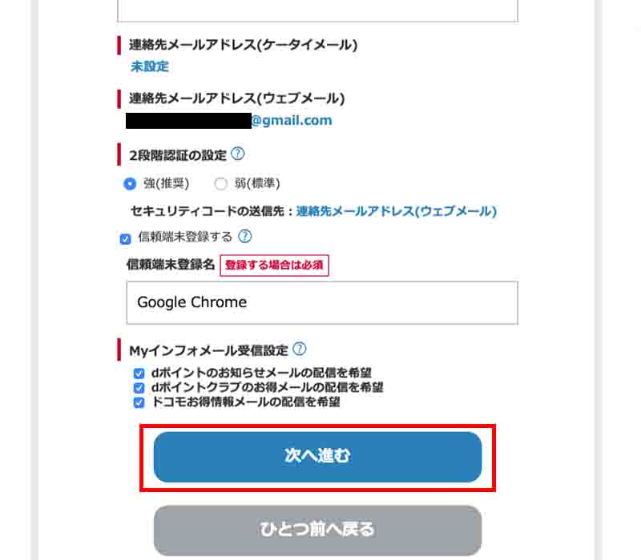Click the partially visible input field at top

coord(317,10)
